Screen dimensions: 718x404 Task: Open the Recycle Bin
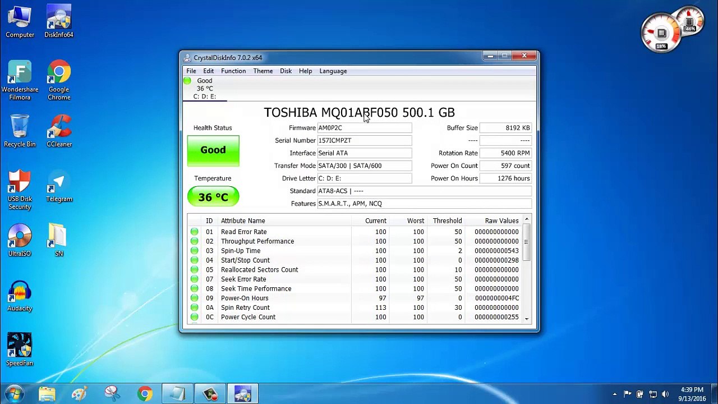pos(20,131)
